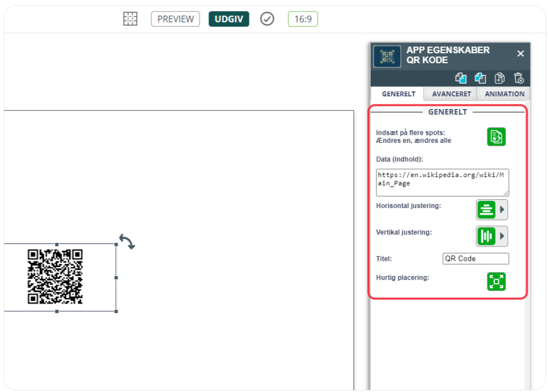Click the QR code app icon in panel header
The width and height of the screenshot is (549, 392).
pyautogui.click(x=387, y=56)
